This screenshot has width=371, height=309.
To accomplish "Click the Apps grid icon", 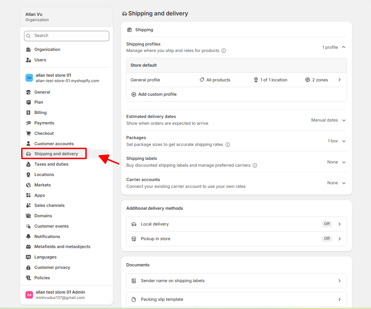I will click(x=28, y=195).
